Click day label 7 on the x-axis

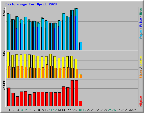point(35,110)
